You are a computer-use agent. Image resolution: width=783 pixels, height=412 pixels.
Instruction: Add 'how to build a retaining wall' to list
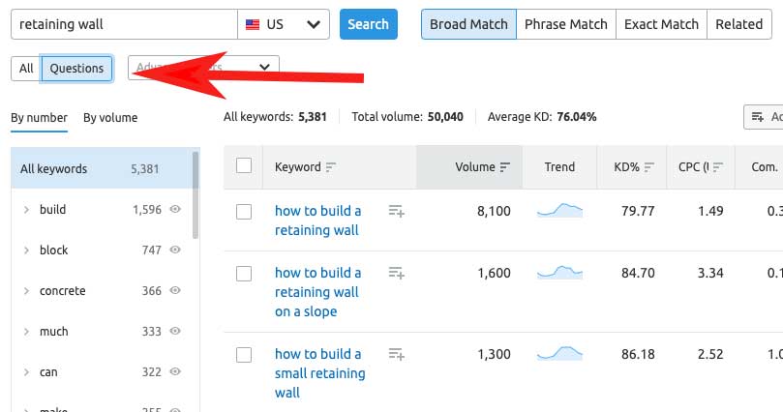(396, 211)
